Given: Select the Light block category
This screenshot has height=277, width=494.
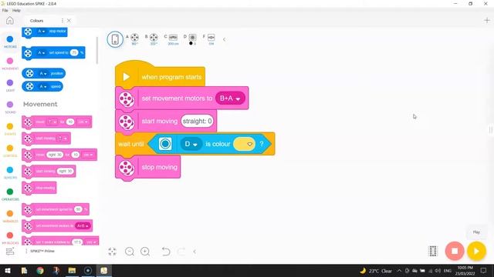Looking at the screenshot, I should [10, 85].
